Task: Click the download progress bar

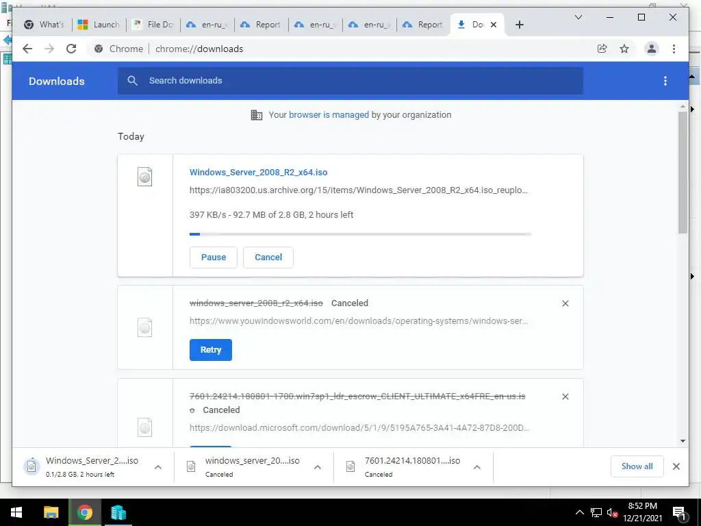Action: (x=360, y=234)
